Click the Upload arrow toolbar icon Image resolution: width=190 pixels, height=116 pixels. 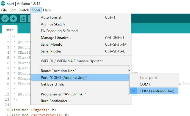[x=13, y=18]
